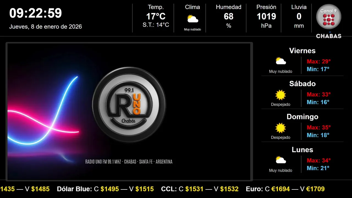Viewport: 352px width, 198px height.
Task: Click Lunes Max: 34°
Action: point(319,160)
